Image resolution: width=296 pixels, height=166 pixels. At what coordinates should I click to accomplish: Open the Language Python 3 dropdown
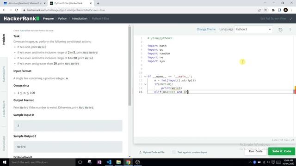pyautogui.click(x=253, y=30)
